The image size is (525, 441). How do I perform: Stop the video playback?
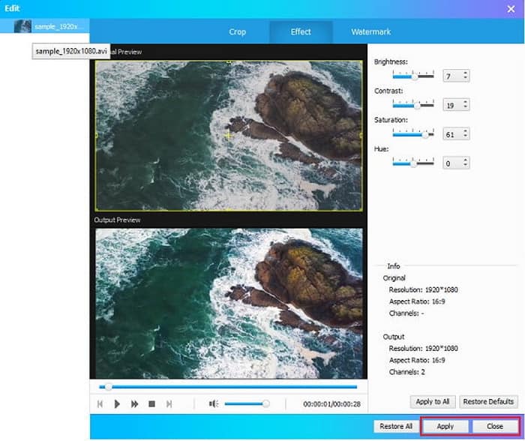tap(151, 403)
